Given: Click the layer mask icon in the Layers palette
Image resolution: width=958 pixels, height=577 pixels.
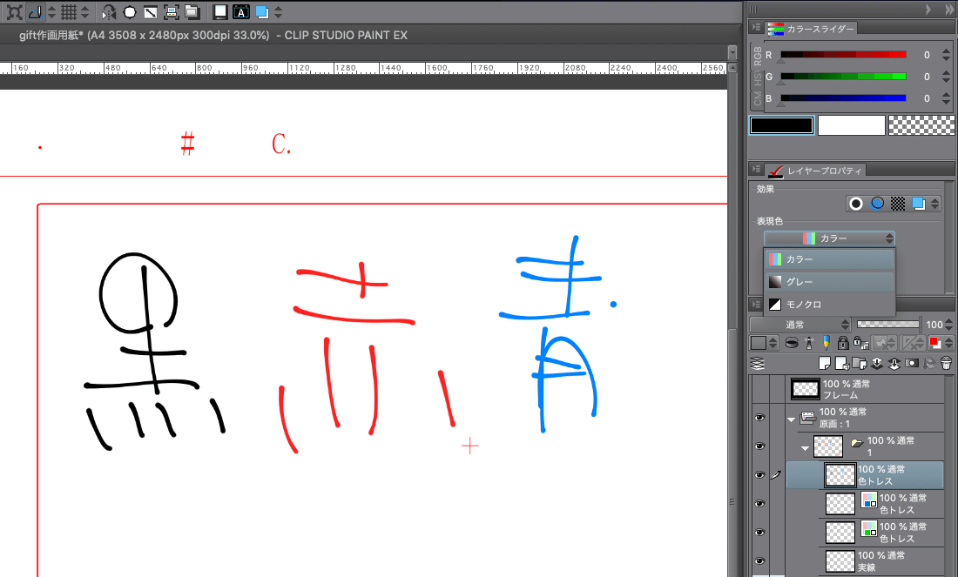Looking at the screenshot, I should [x=912, y=362].
